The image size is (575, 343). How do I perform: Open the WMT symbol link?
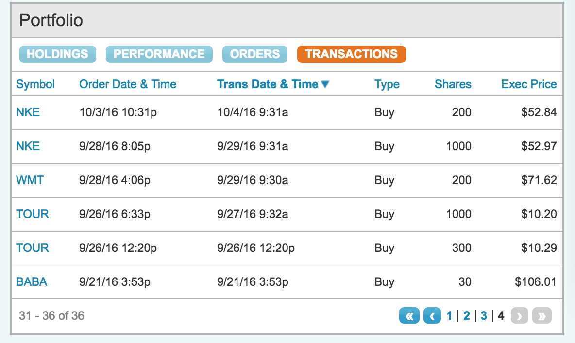click(30, 180)
